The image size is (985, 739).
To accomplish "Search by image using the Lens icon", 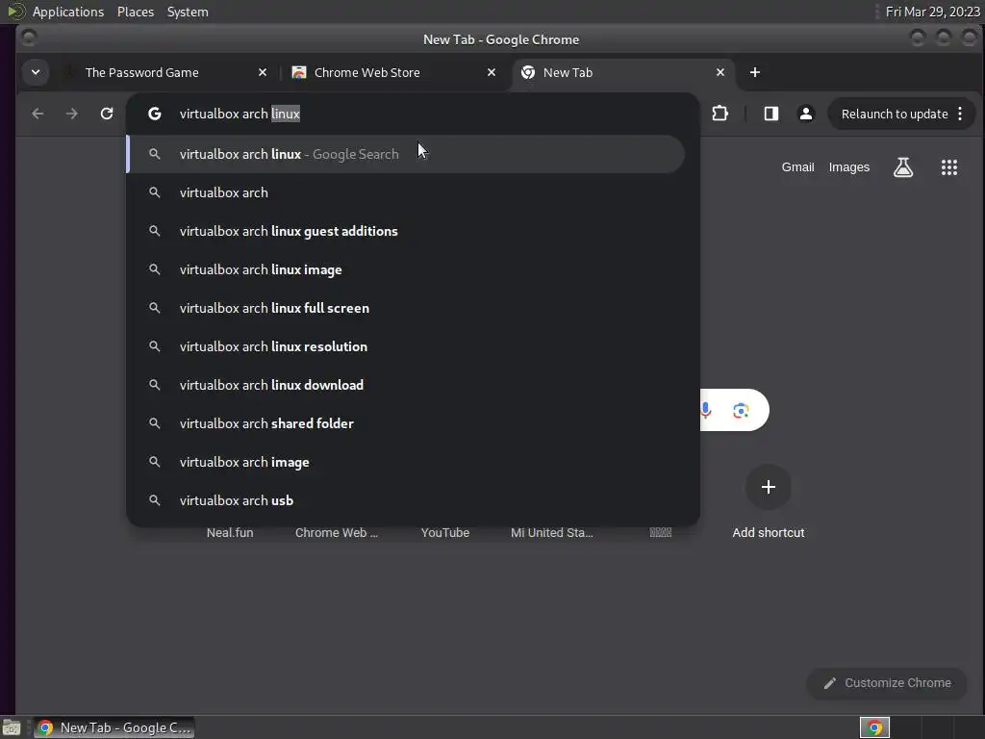I will point(741,410).
